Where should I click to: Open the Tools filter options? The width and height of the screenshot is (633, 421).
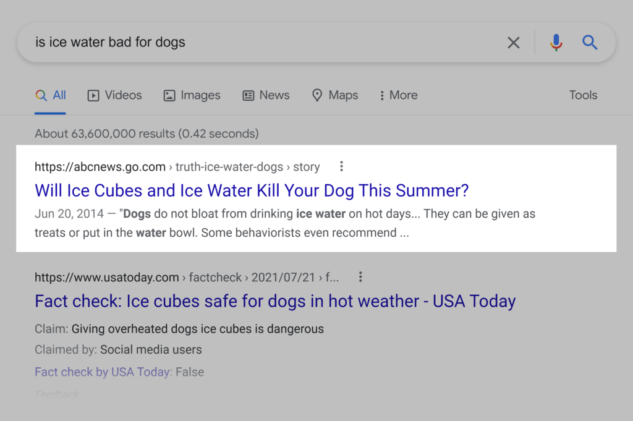[583, 95]
